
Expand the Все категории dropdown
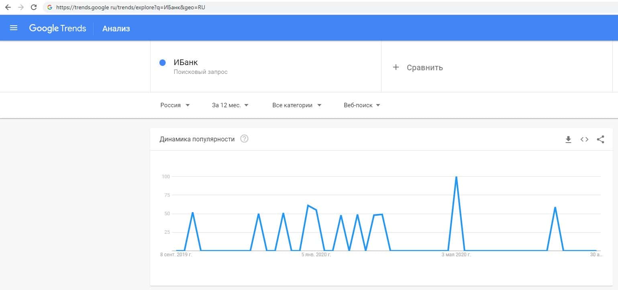297,105
